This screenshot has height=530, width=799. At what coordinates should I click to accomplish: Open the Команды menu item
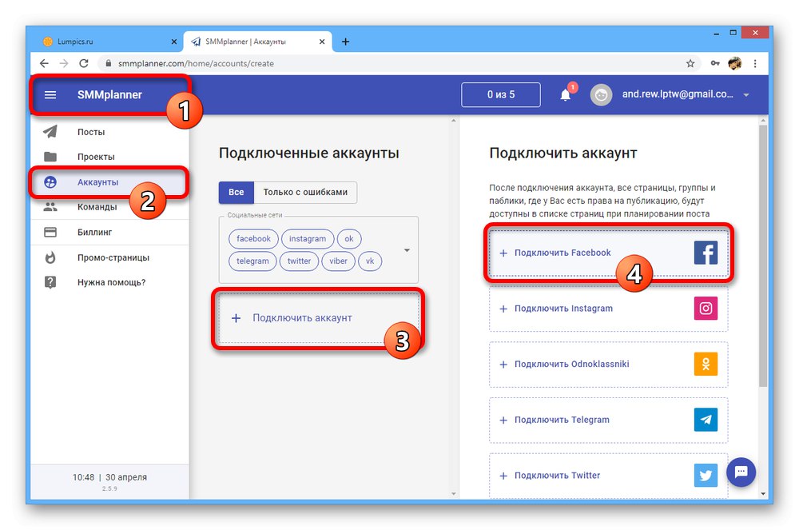pyautogui.click(x=109, y=207)
